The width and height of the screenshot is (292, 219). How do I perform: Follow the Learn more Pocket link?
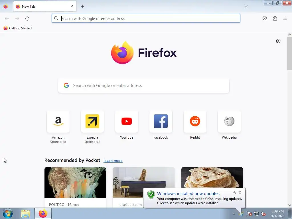[113, 161]
